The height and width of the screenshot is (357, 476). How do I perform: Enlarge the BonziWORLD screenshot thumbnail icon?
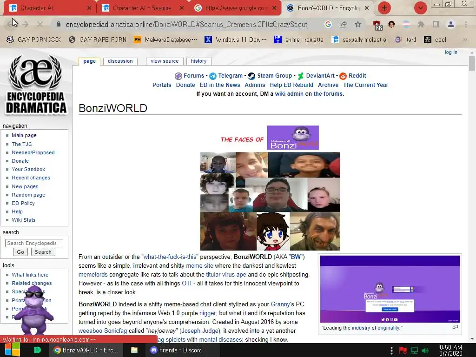coord(455,327)
